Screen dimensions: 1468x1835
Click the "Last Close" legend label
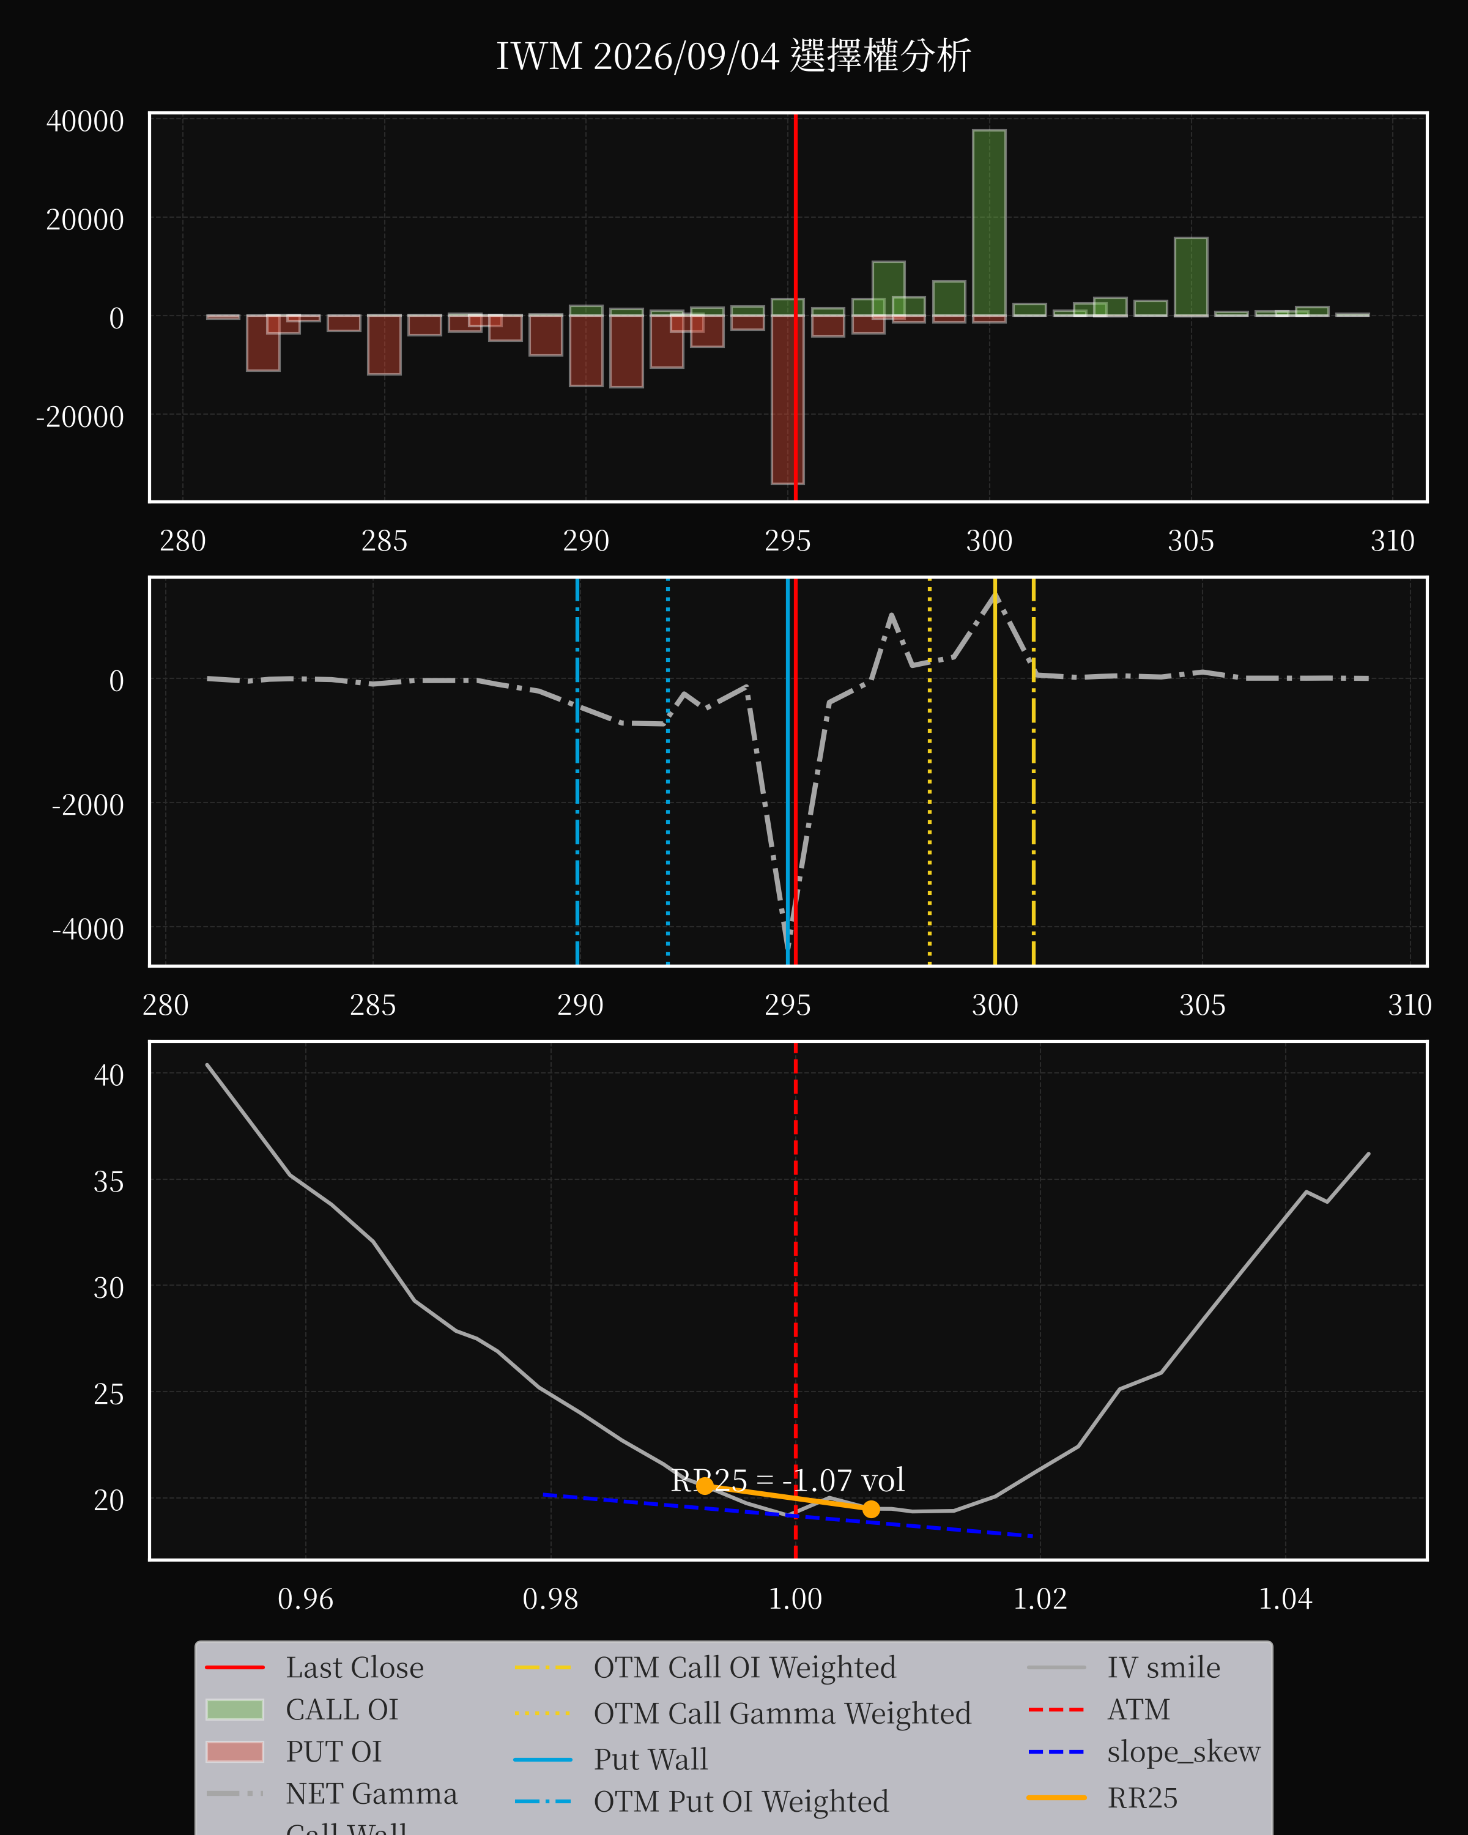pyautogui.click(x=354, y=1667)
